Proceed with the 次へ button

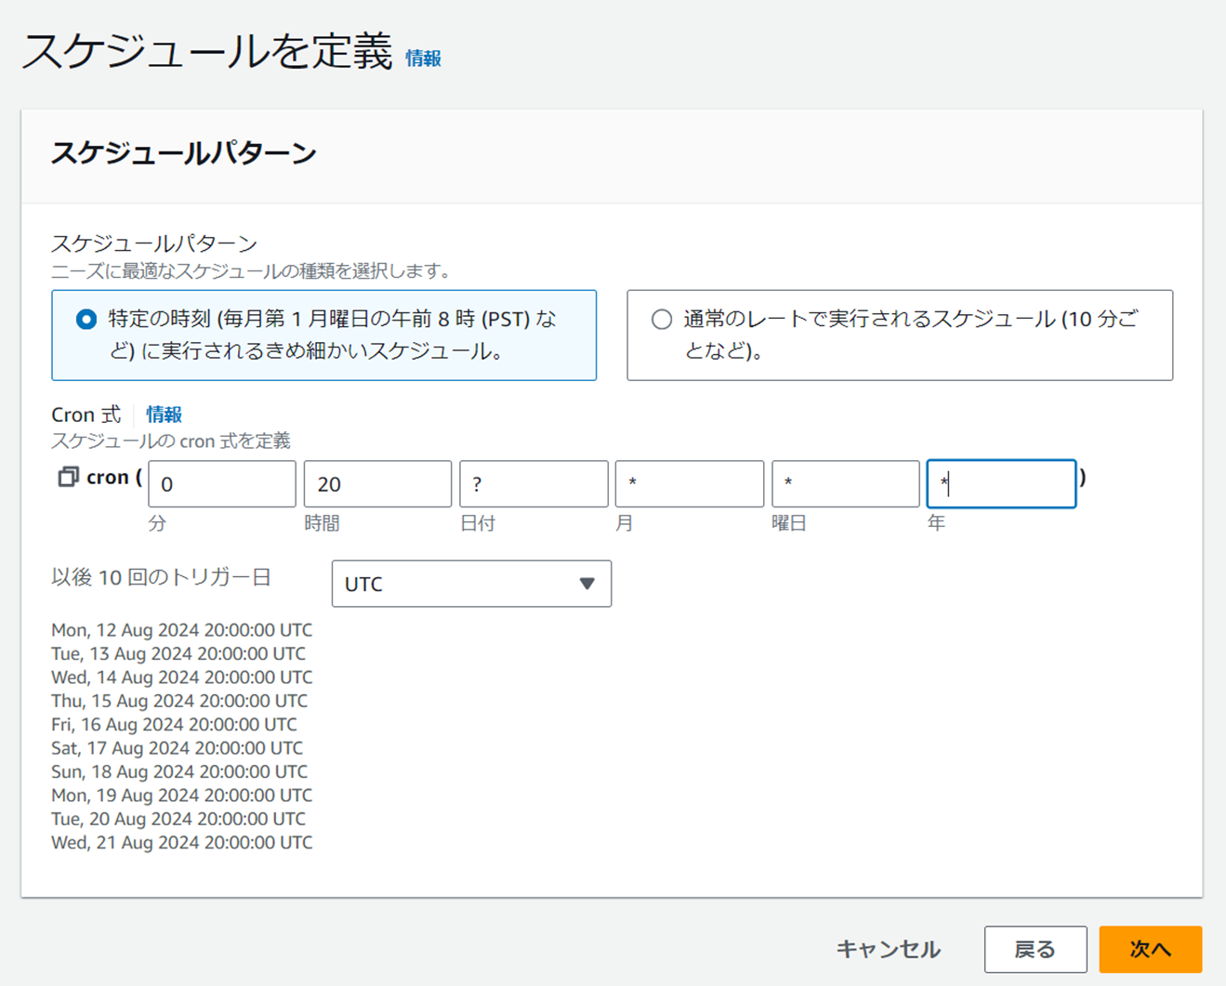click(1151, 949)
